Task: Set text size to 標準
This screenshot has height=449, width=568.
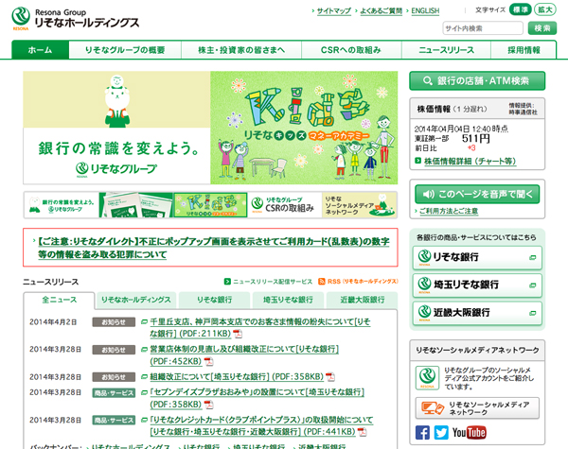Action: (x=520, y=9)
